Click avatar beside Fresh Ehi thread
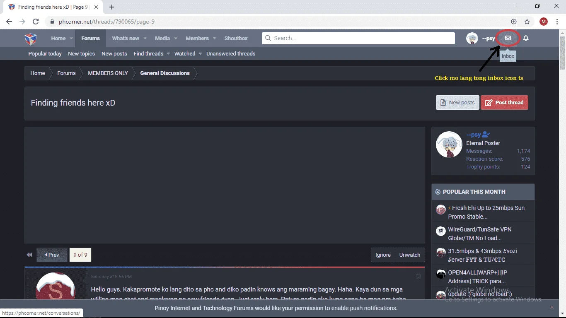Viewport: 566px width, 318px height. [x=441, y=210]
